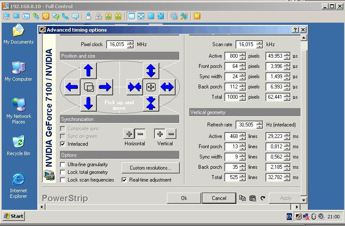Set vertical sync polarity to negative (−)
The image size is (345, 226).
click(x=171, y=134)
